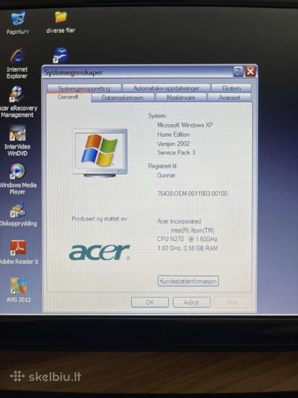Open Windows Media Player shortcut
This screenshot has height=398, width=298.
point(17,171)
